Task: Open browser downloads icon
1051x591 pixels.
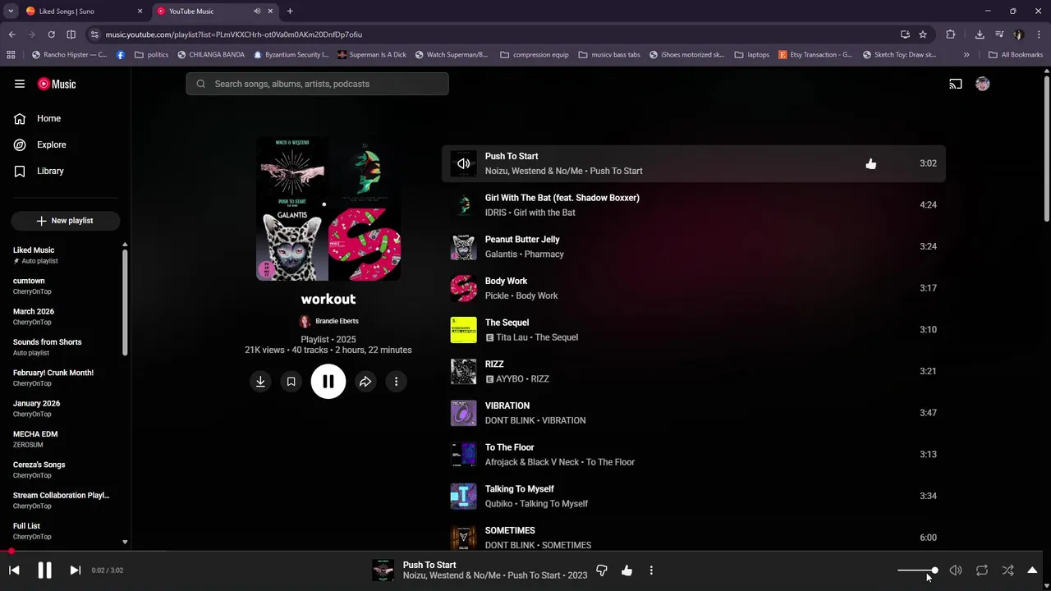Action: click(x=980, y=34)
